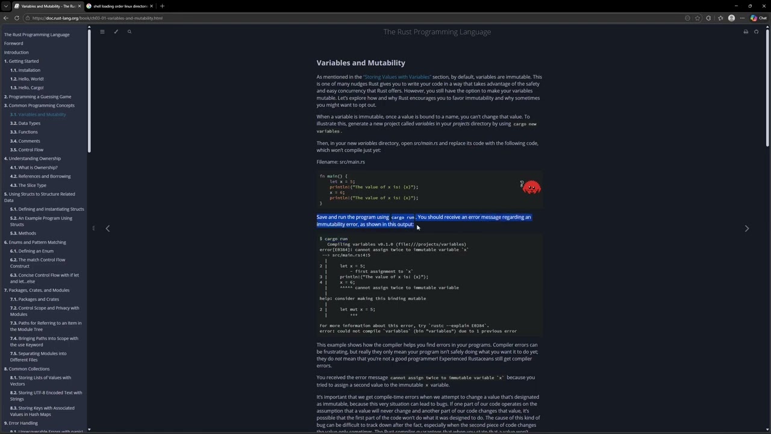Open 4. Understanding Ownership chapter
Image resolution: width=771 pixels, height=434 pixels.
tap(33, 159)
